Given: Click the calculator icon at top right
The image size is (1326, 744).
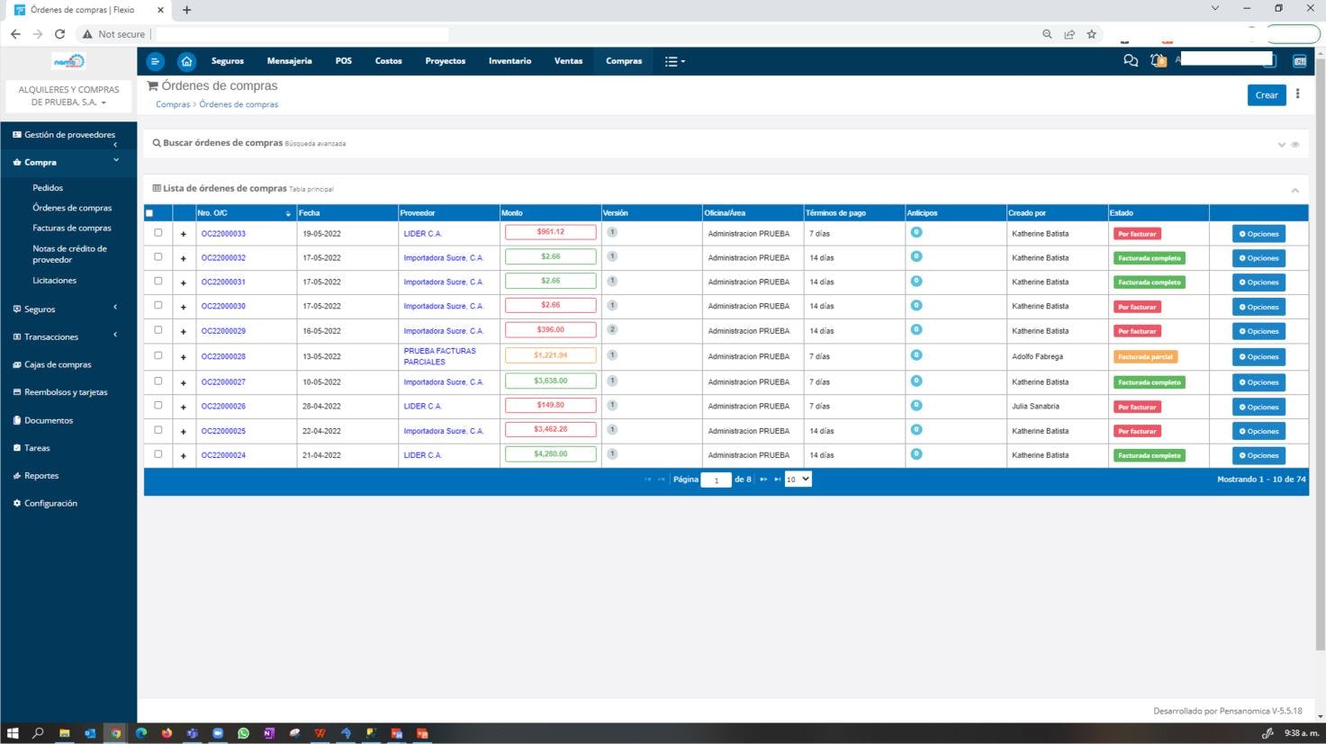Looking at the screenshot, I should tap(1299, 60).
